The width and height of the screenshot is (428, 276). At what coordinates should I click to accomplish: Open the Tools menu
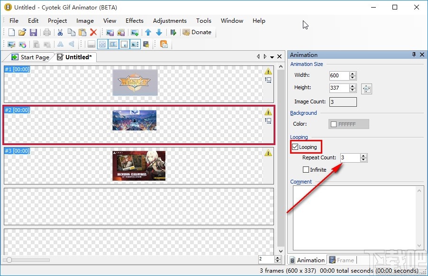pyautogui.click(x=204, y=21)
